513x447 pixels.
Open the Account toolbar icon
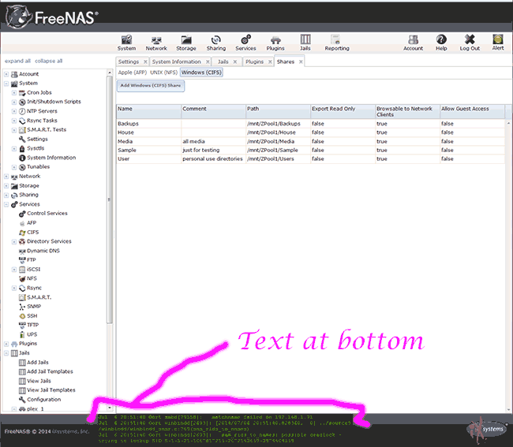[413, 43]
